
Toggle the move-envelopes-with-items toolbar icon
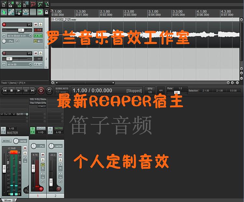click(26, 12)
